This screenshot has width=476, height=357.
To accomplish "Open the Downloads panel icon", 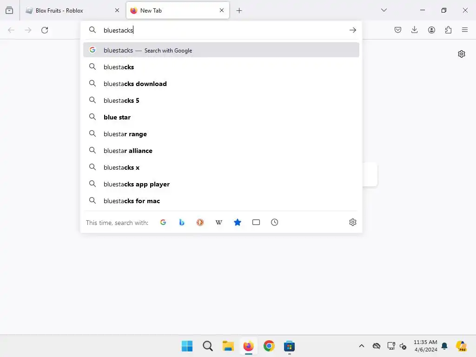I will pos(414,30).
